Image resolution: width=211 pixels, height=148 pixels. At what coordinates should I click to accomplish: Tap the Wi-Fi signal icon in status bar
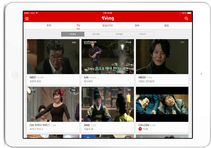pos(37,13)
